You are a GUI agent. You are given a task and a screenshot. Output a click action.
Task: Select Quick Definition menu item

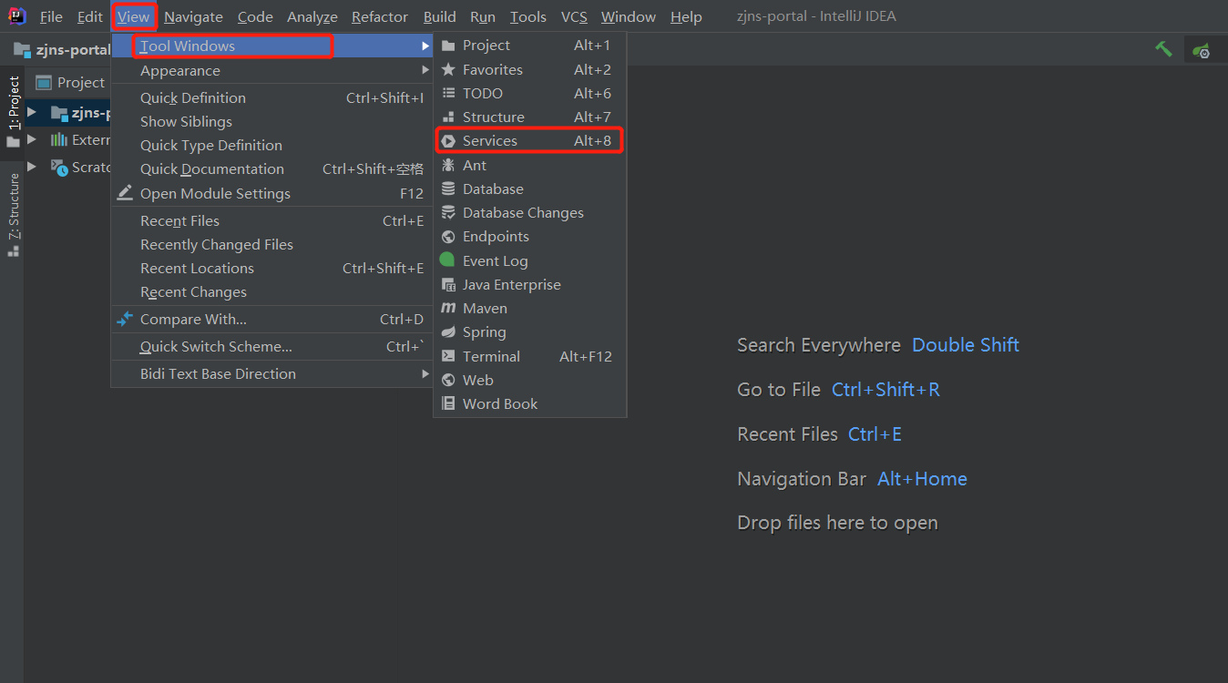click(271, 97)
